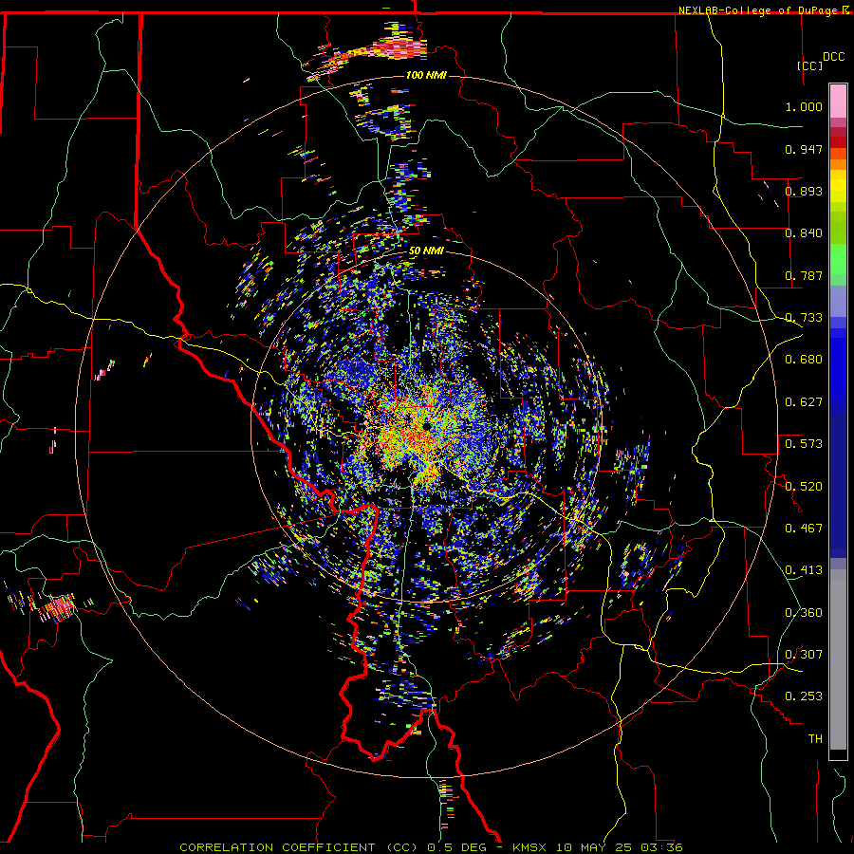
Task: Click the 0.360 legend value
Action: [804, 613]
